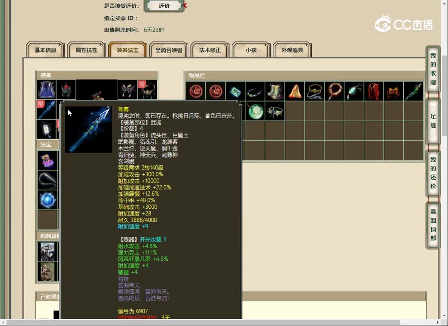The image size is (448, 326).
Task: Select the red round token beside the cyan crystal card
Action: click(215, 91)
